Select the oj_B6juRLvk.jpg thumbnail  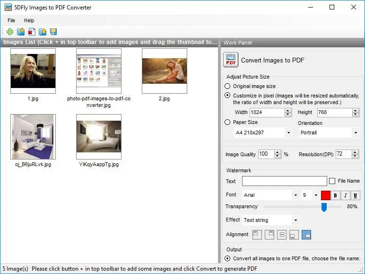33,137
